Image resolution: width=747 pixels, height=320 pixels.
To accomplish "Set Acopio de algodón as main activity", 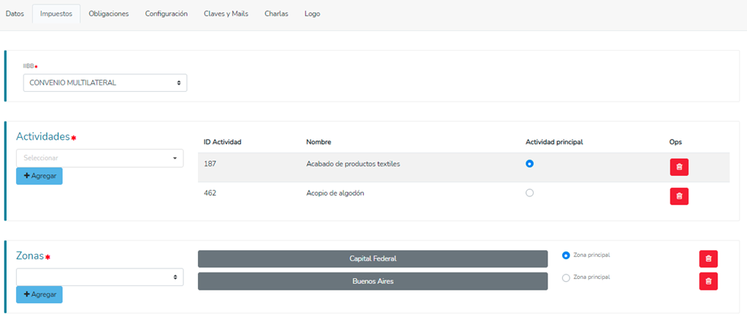I will pyautogui.click(x=529, y=193).
